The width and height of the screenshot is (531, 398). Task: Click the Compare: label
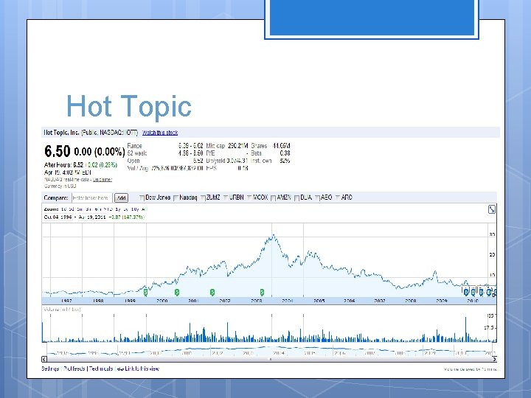[56, 198]
